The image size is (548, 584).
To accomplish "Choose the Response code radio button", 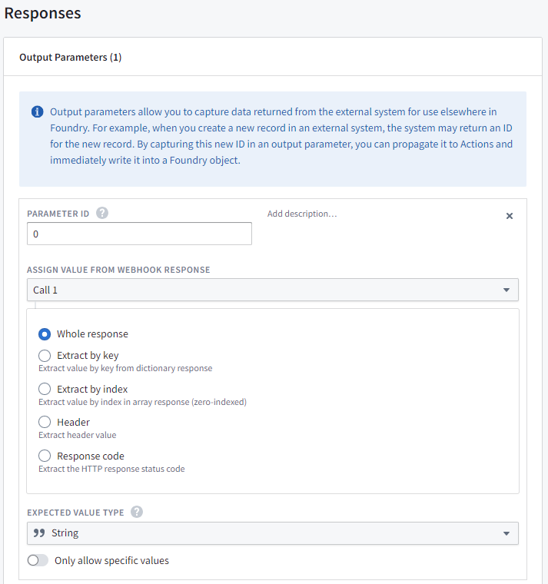I will click(x=45, y=456).
